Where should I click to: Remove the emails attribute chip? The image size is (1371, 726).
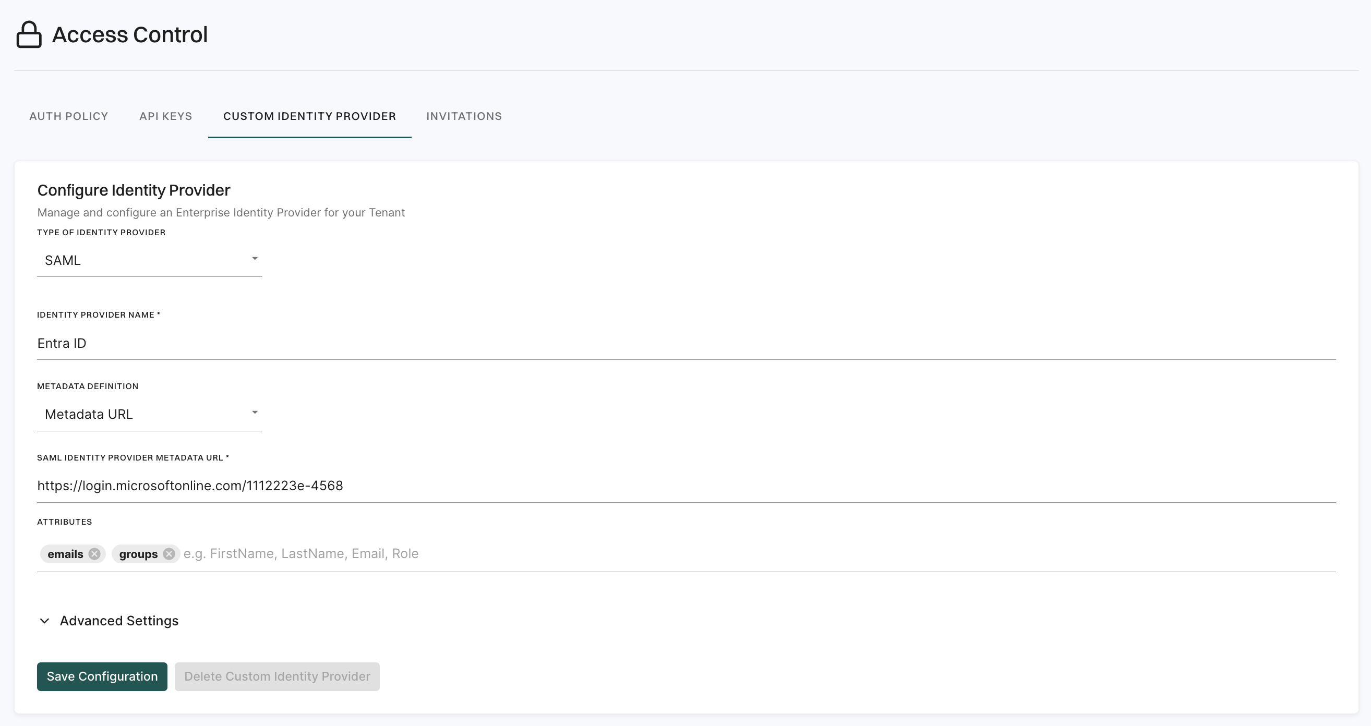(94, 554)
